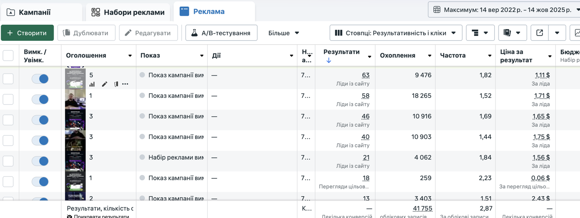This screenshot has width=580, height=218.
Task: Click the chart view icon at far right
Action: [576, 33]
